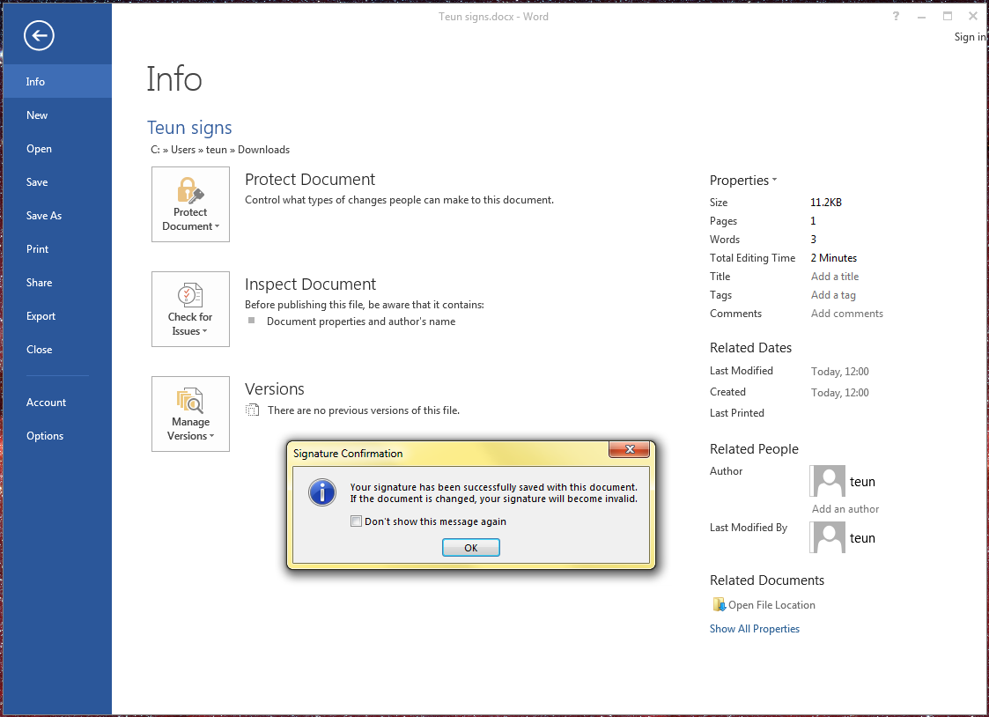This screenshot has width=989, height=717.
Task: Click the back arrow icon
Action: 40,35
